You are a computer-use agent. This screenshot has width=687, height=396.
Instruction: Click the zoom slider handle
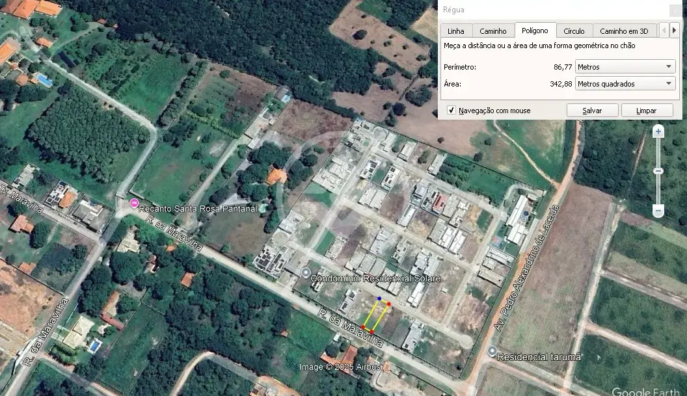click(x=658, y=171)
